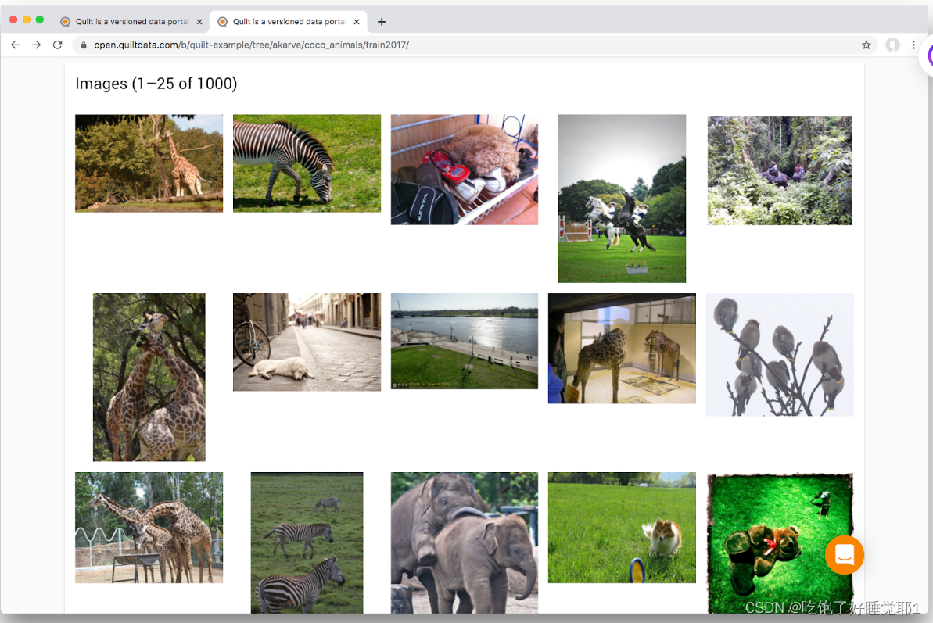This screenshot has width=933, height=623.
Task: Open the indoor giraffe enclosure thumbnail
Action: tap(622, 349)
